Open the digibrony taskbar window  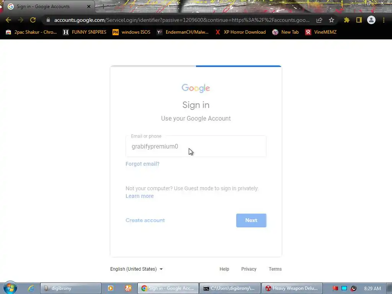pos(71,288)
